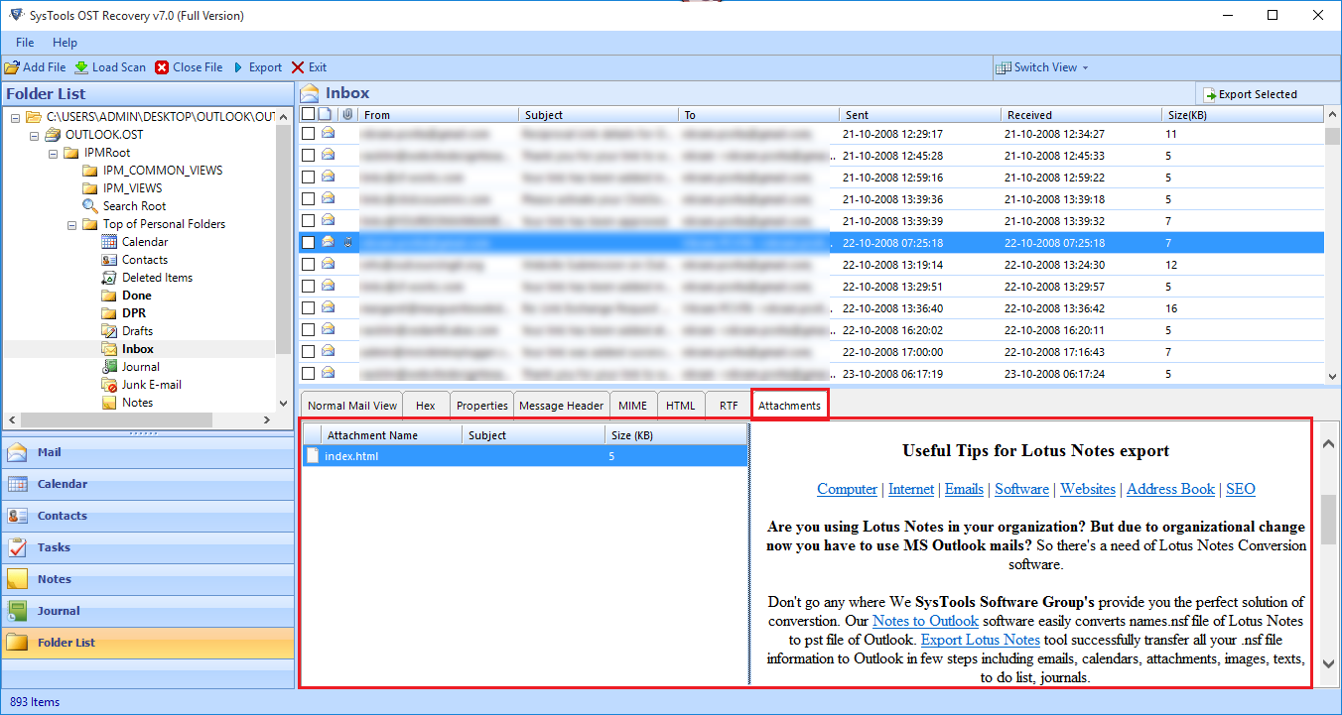The height and width of the screenshot is (715, 1342).
Task: Select the IPM_COMMON_VIEWS folder
Action: pos(153,171)
